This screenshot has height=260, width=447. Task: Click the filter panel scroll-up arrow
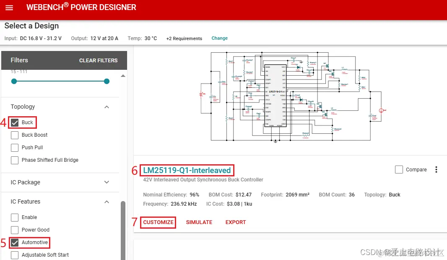(123, 76)
